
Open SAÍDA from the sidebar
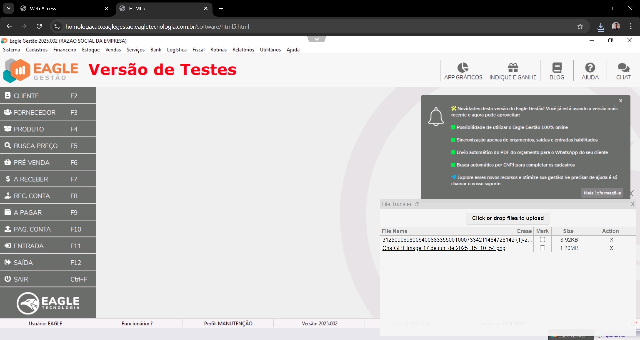[x=48, y=262]
